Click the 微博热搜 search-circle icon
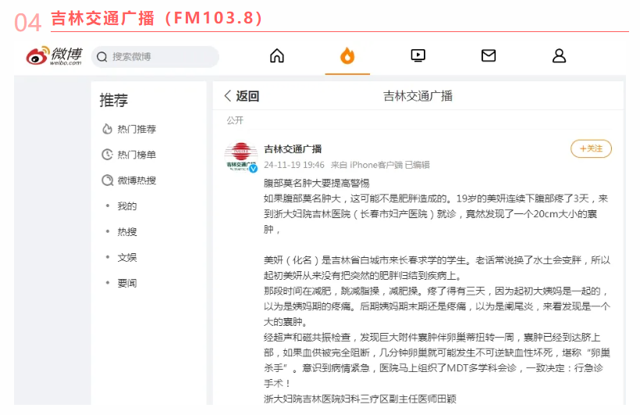The height and width of the screenshot is (415, 640). tap(108, 181)
